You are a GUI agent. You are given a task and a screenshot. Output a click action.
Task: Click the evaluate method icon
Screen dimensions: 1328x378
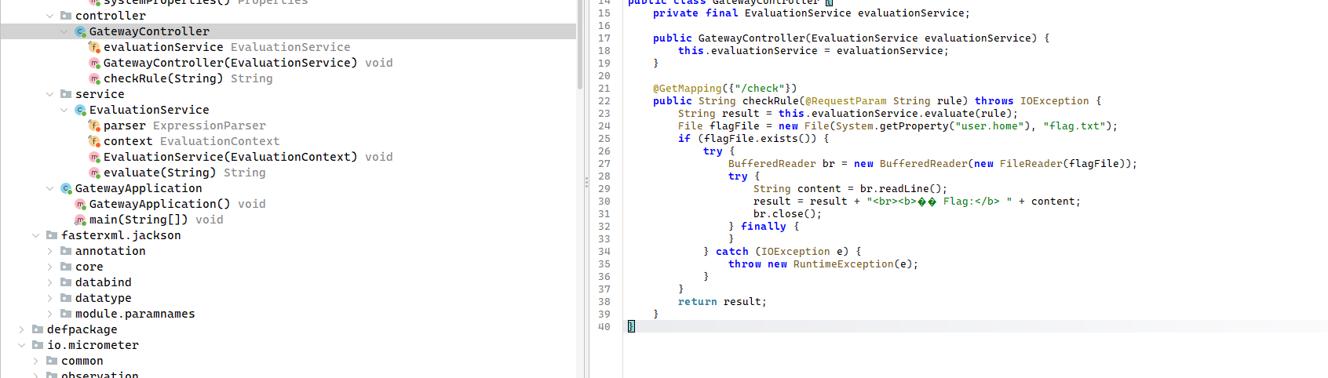[94, 173]
